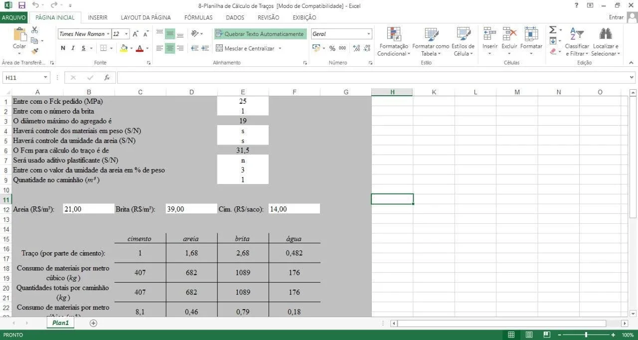This screenshot has width=638, height=340.
Task: Toggle align text left
Action: click(x=159, y=48)
